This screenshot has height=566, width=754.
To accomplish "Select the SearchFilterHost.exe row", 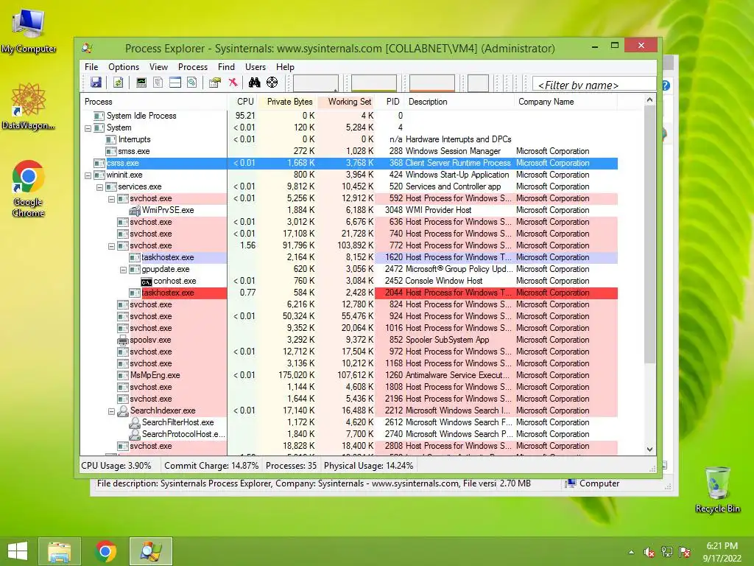I will coord(349,422).
